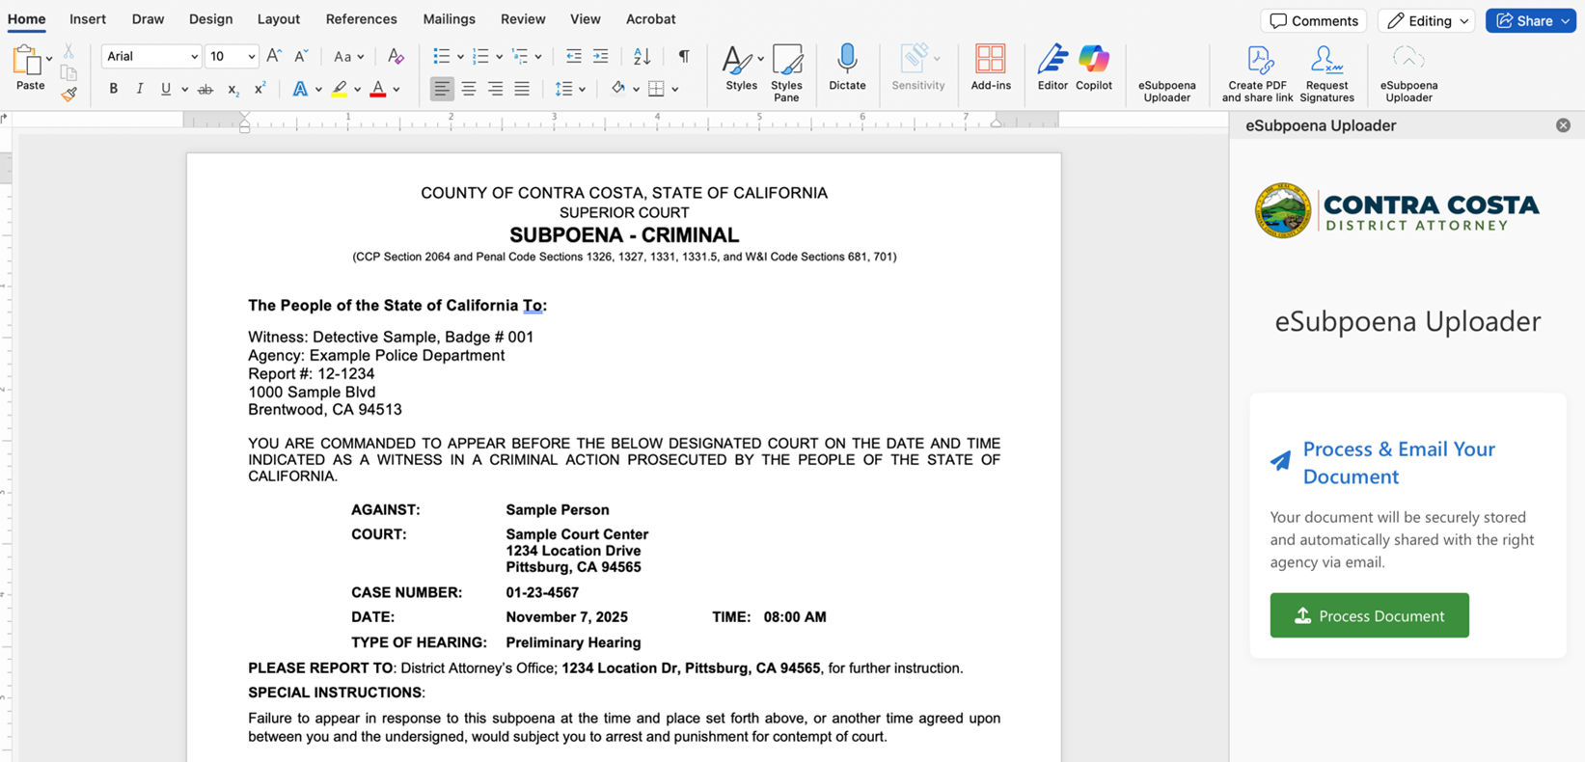Screen dimensions: 1585x762
Task: Apply a multilevel list
Action: [x=520, y=57]
